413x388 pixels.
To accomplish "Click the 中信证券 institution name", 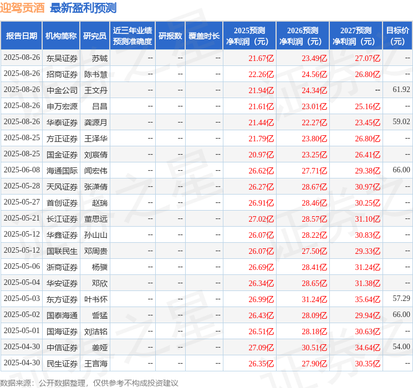I will [62, 348].
